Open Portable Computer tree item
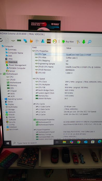The width and height of the screenshot is (102, 181). tap(16, 68)
